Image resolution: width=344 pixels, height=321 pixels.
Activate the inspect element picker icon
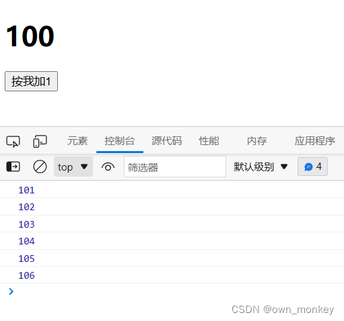pyautogui.click(x=13, y=142)
